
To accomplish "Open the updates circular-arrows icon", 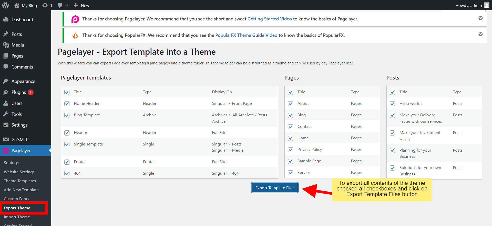I will click(x=45, y=5).
